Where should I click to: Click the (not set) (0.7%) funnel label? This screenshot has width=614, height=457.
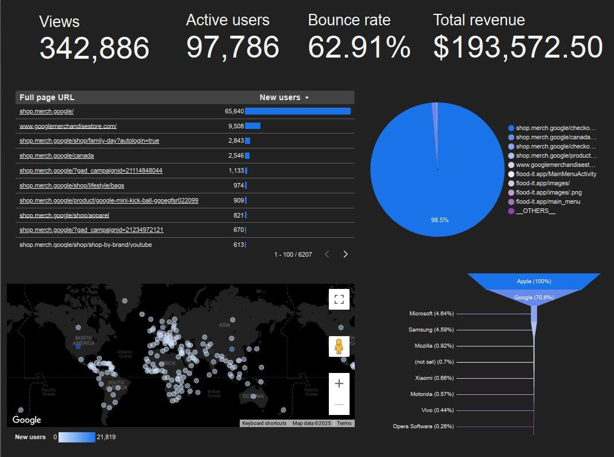[x=434, y=362]
